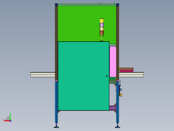Screen dimensions: 174x131
Task: Click the blue origin point of the triad
Action: click(x=10, y=121)
